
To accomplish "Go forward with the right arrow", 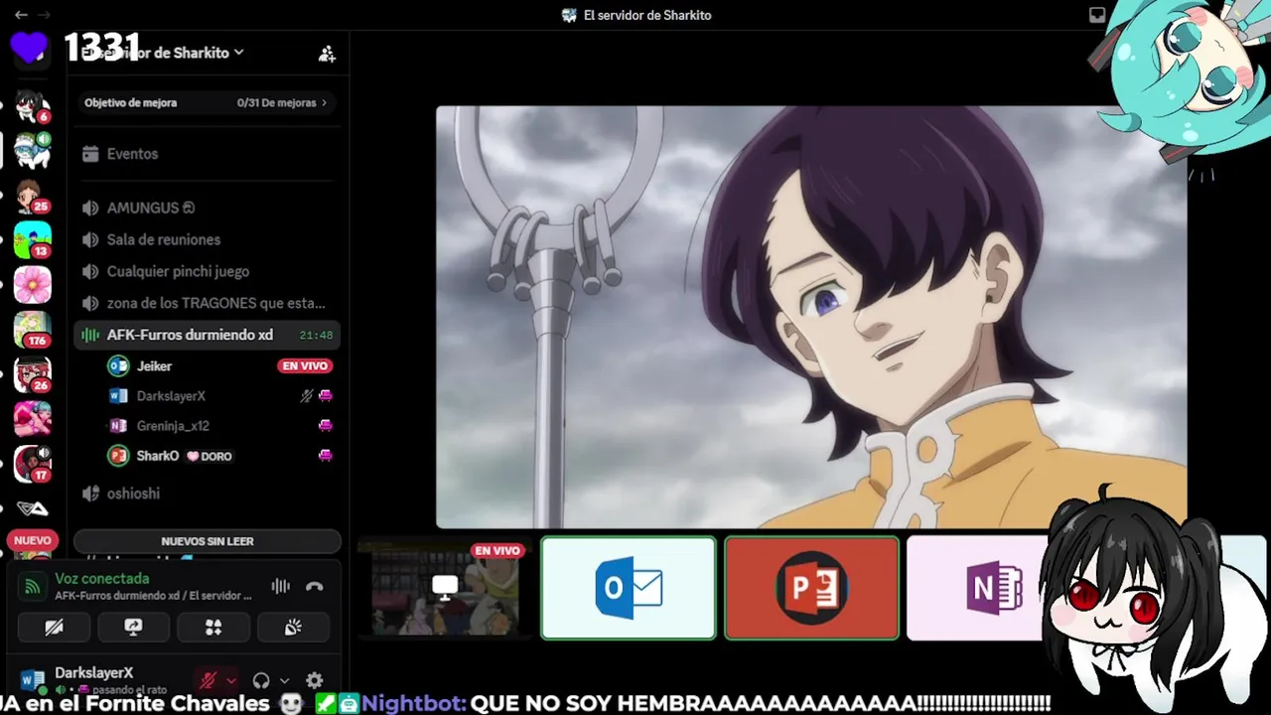I will click(x=43, y=15).
